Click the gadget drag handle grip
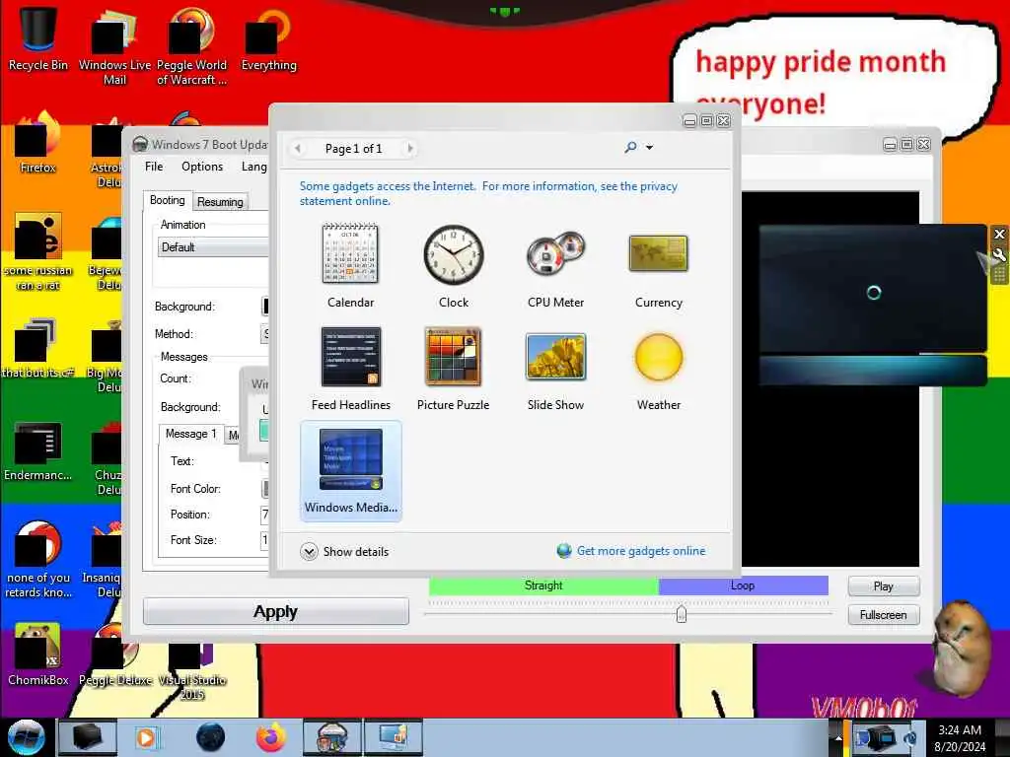Screen dimensions: 1010x757 point(999,276)
